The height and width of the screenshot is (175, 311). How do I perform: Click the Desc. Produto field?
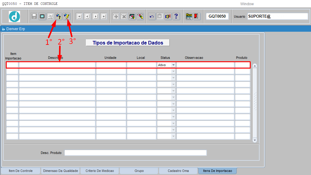(136, 153)
